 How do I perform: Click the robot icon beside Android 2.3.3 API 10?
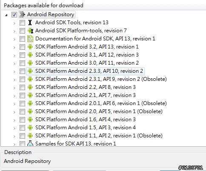pos(30,71)
